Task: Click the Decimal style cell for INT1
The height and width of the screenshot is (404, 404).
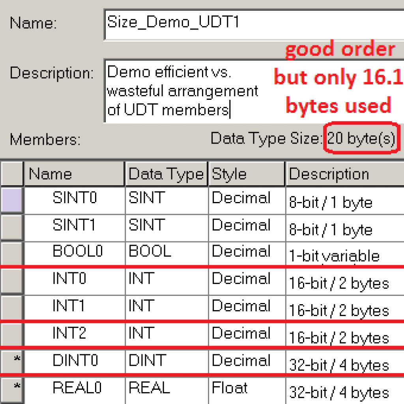Action: pyautogui.click(x=247, y=308)
